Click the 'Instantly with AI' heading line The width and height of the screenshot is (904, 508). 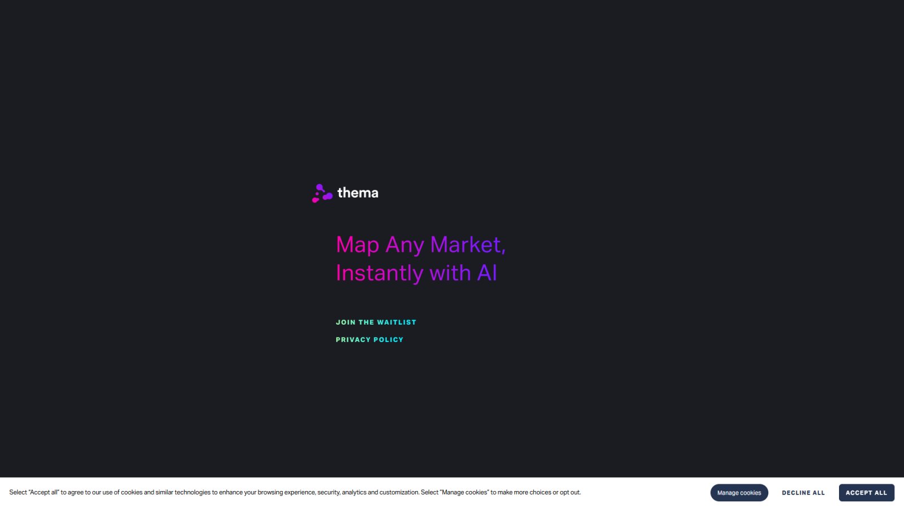click(416, 273)
